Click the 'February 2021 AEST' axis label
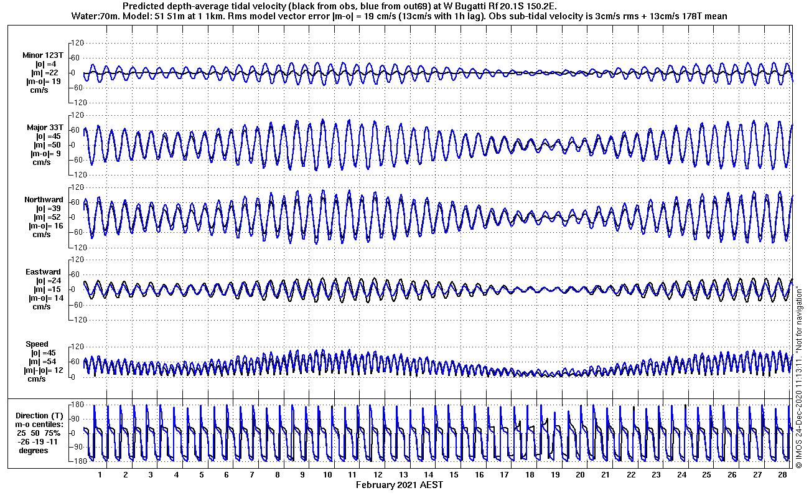Screen dimensions: 809x498 coord(400,485)
